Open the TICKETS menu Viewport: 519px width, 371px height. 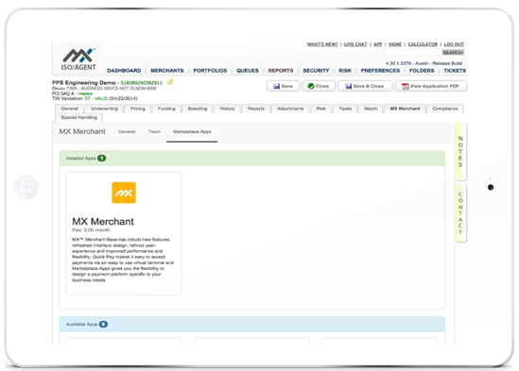click(455, 71)
